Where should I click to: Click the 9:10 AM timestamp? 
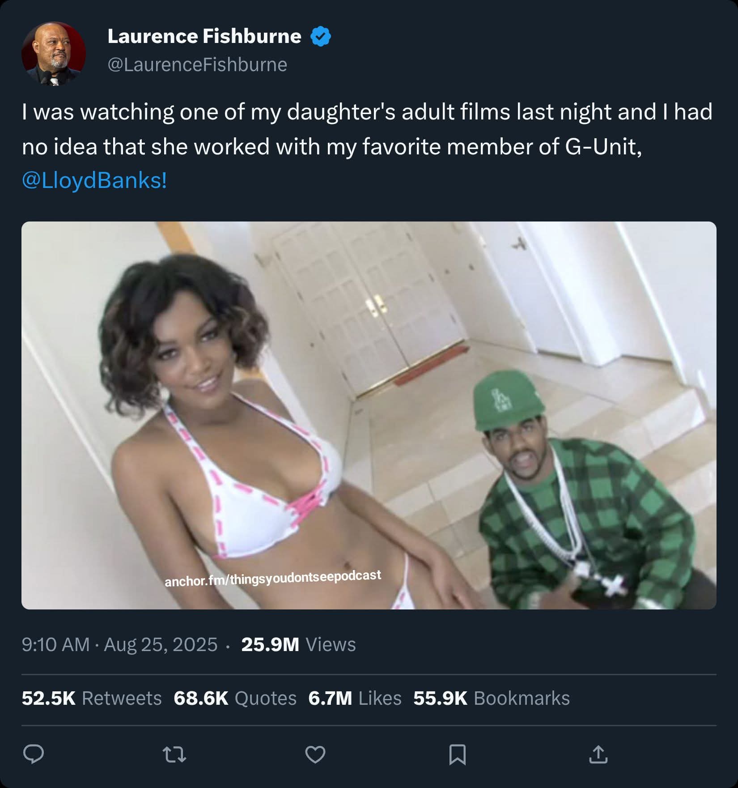click(x=55, y=644)
